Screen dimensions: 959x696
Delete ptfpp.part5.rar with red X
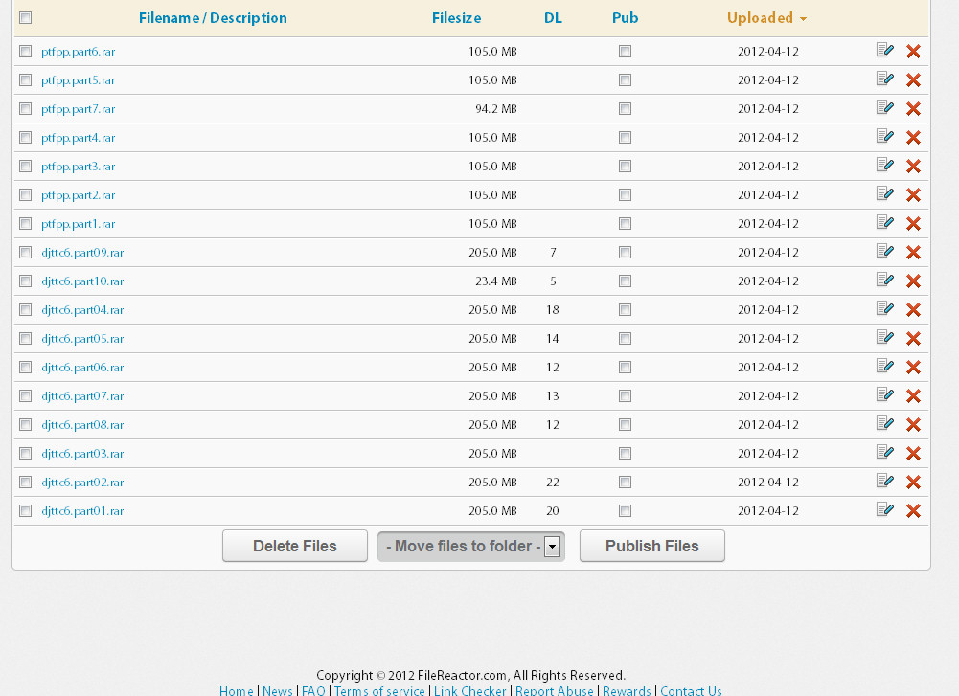tap(913, 80)
